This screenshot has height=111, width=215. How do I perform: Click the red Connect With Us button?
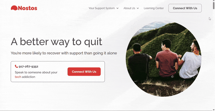tap(84, 72)
